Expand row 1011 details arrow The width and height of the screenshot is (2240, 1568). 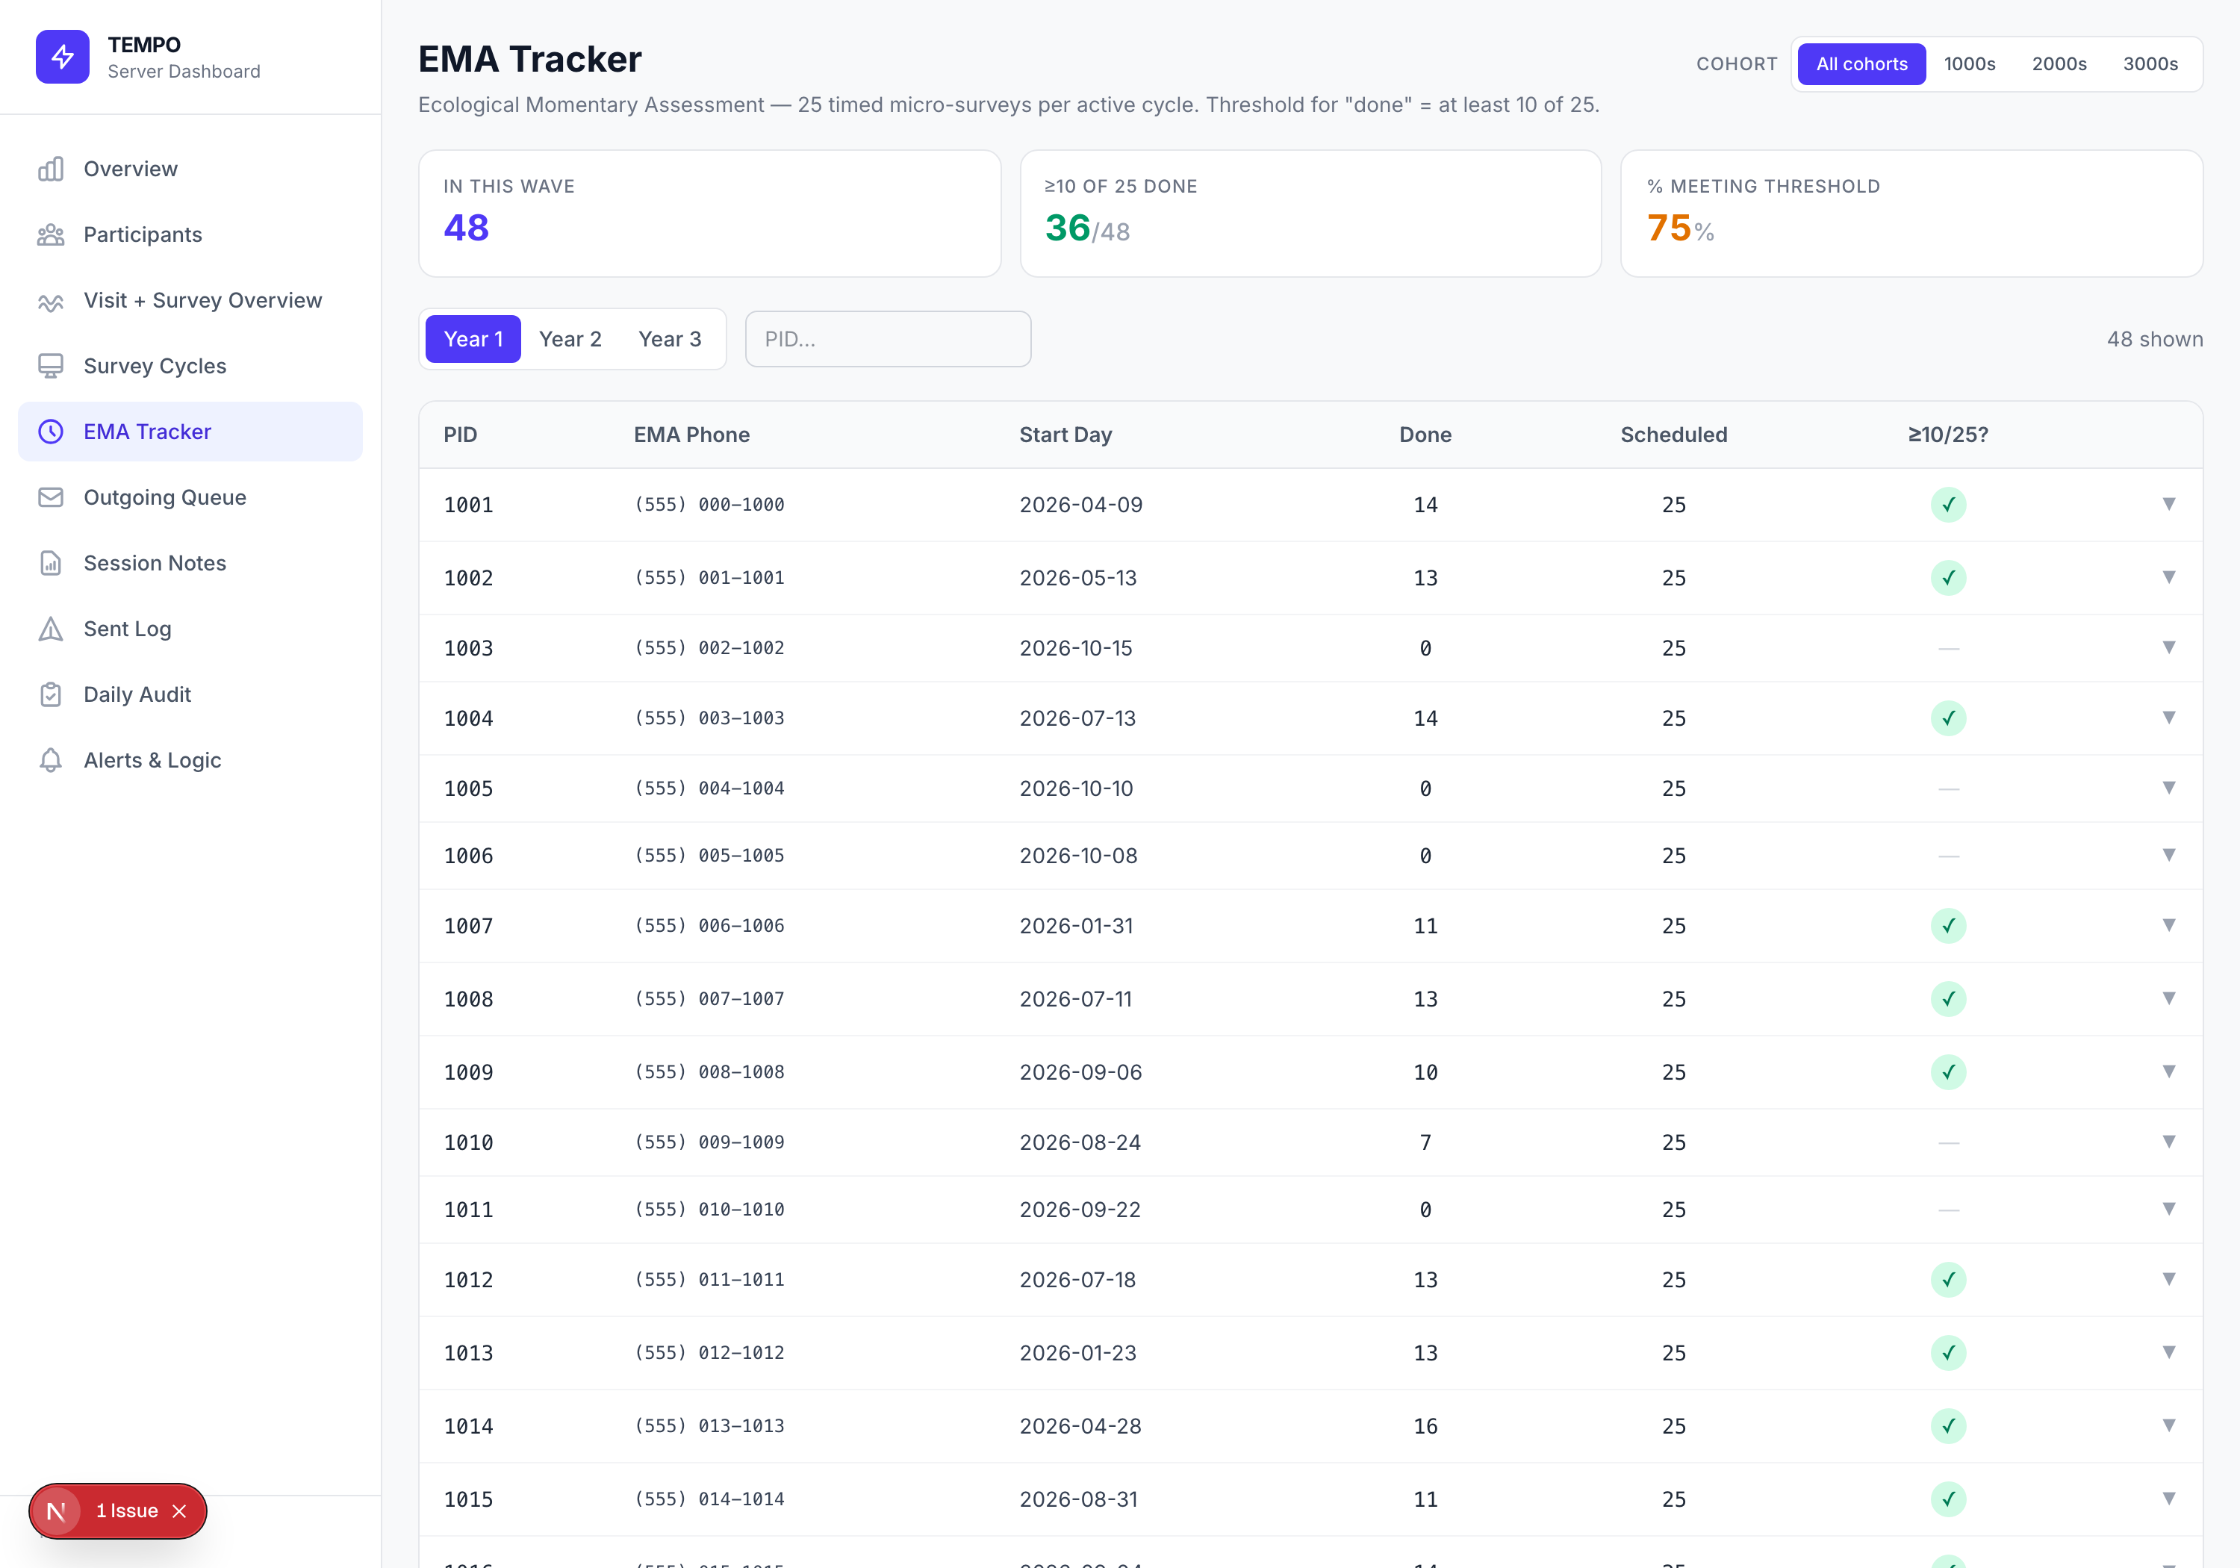pyautogui.click(x=2168, y=1210)
